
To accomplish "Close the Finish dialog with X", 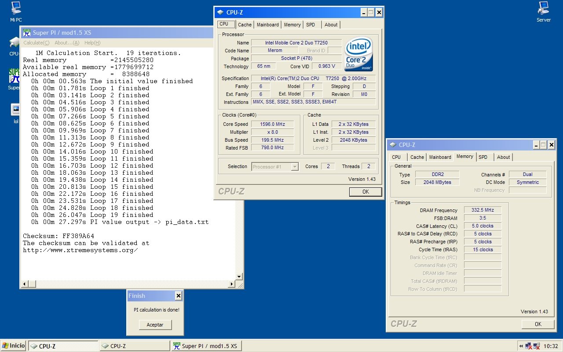I will point(178,296).
